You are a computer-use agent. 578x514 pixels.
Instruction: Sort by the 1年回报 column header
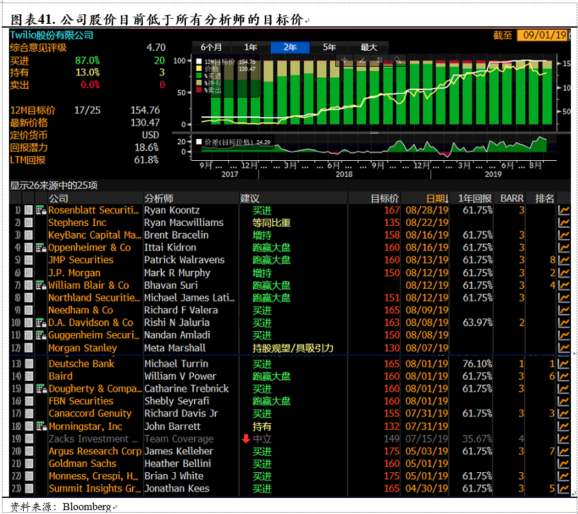pyautogui.click(x=474, y=199)
